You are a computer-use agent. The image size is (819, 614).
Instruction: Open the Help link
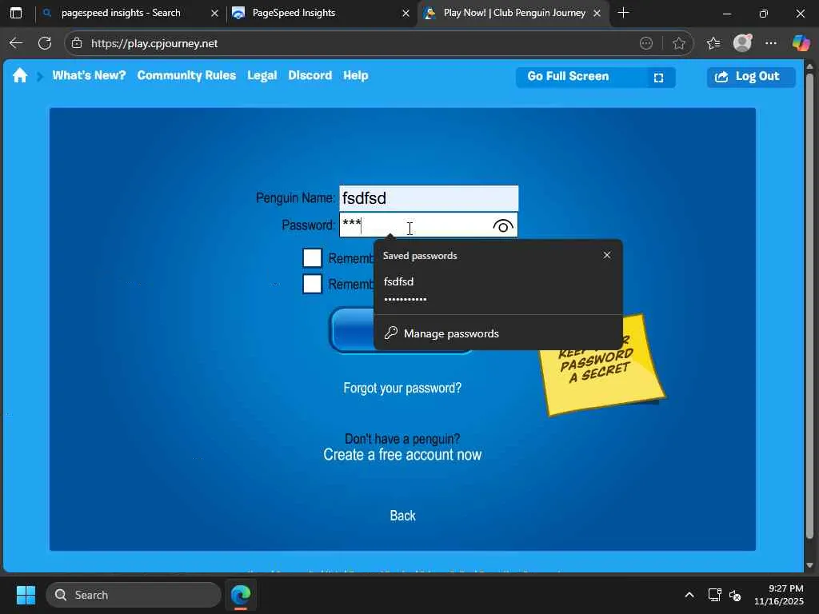click(356, 76)
